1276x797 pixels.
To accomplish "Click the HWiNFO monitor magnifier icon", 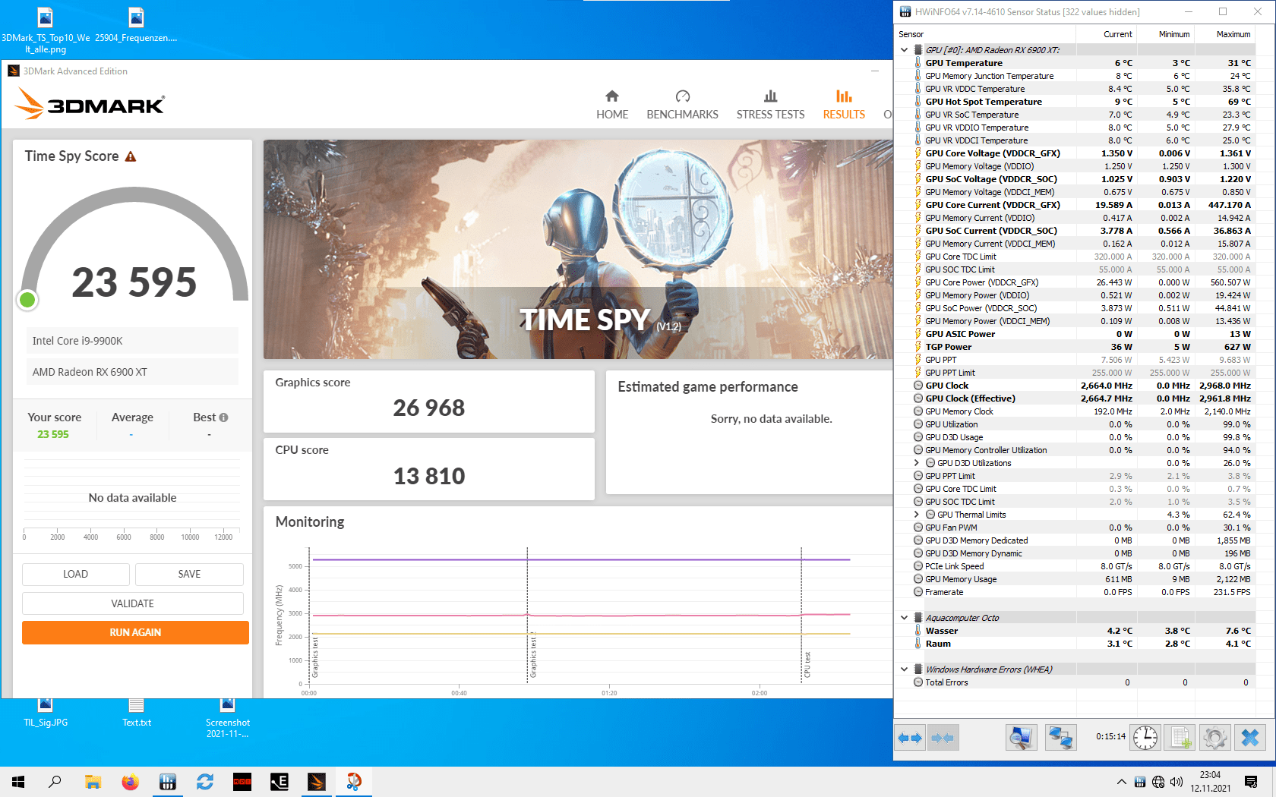I will click(1021, 737).
